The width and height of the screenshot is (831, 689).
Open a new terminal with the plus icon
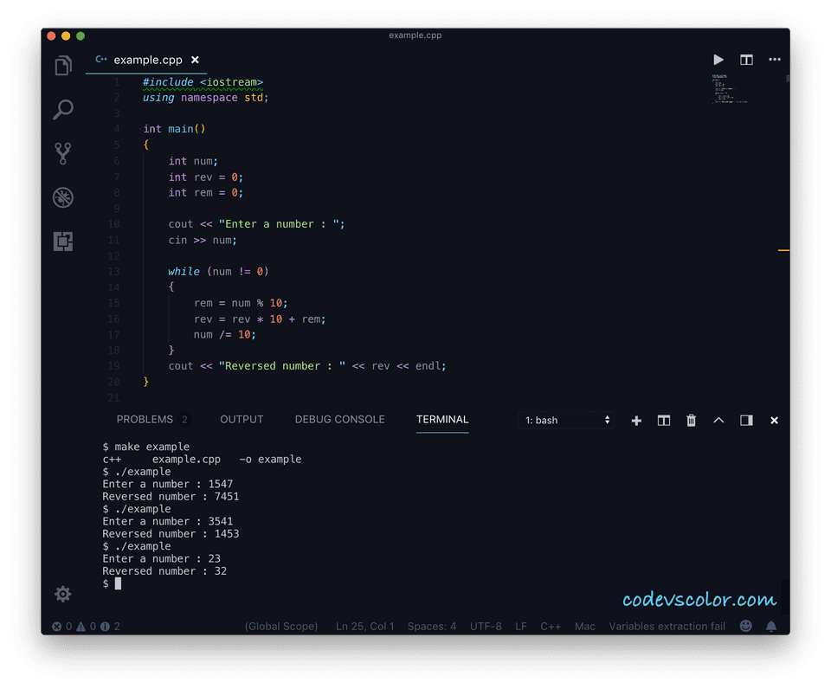[636, 420]
